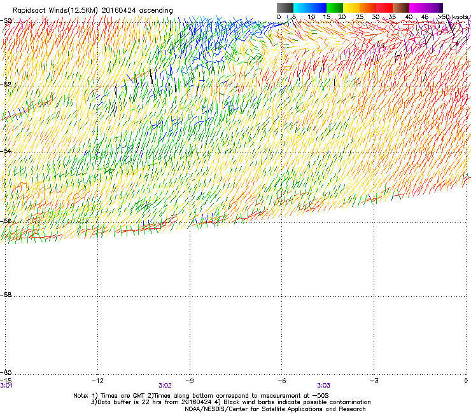Click the '-3' longitude label
Screen dimensions: 471x413
pos(374,381)
